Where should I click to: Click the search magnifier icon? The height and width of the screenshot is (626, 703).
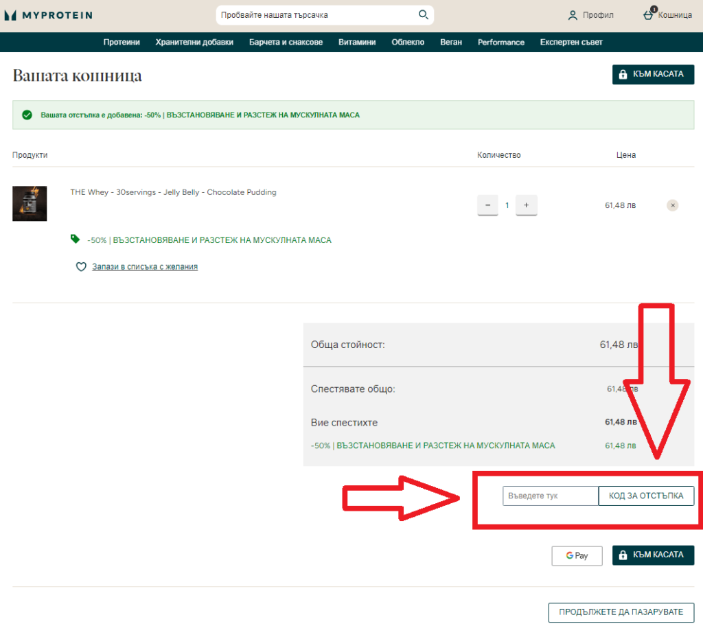click(x=423, y=15)
